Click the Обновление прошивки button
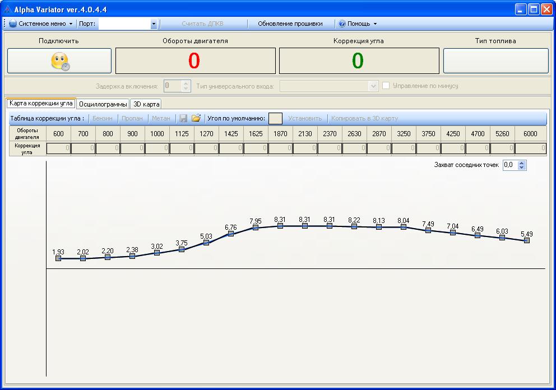Viewport: 556px width, 390px height. coord(290,24)
